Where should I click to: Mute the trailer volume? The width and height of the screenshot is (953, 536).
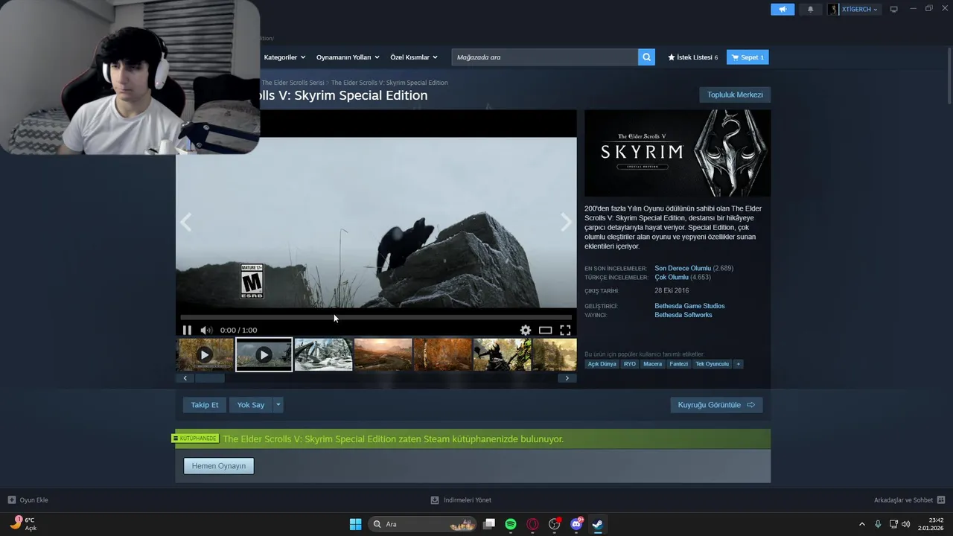206,331
